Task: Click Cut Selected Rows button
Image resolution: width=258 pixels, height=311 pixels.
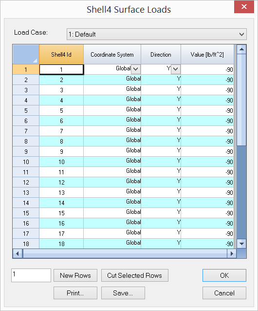Action: coord(135,275)
